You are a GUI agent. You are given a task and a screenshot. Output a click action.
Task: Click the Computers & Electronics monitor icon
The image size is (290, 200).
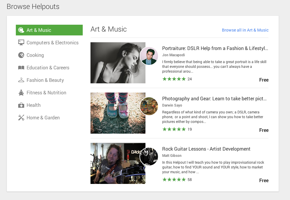[x=21, y=43]
